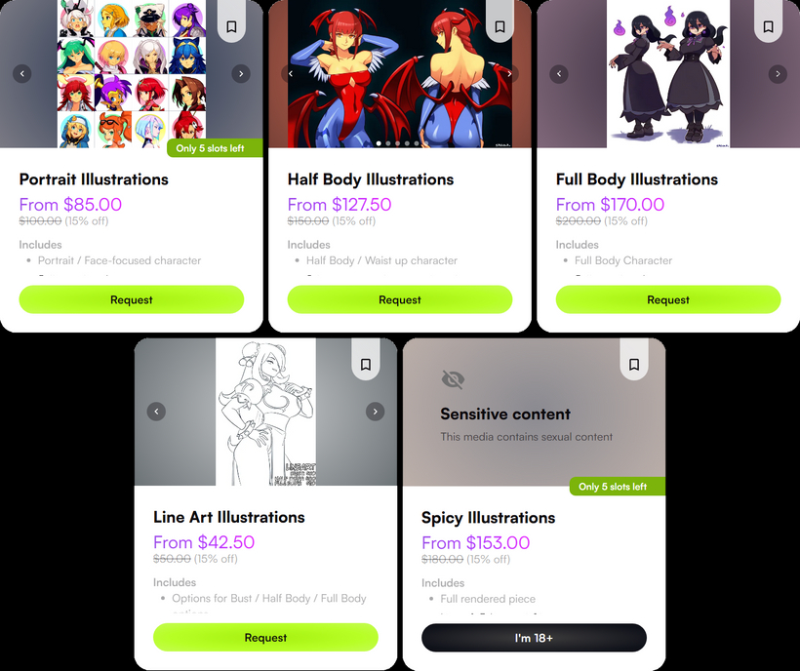Bookmark the Full Body Illustrations card
Screen dimensions: 800x671
[768, 26]
